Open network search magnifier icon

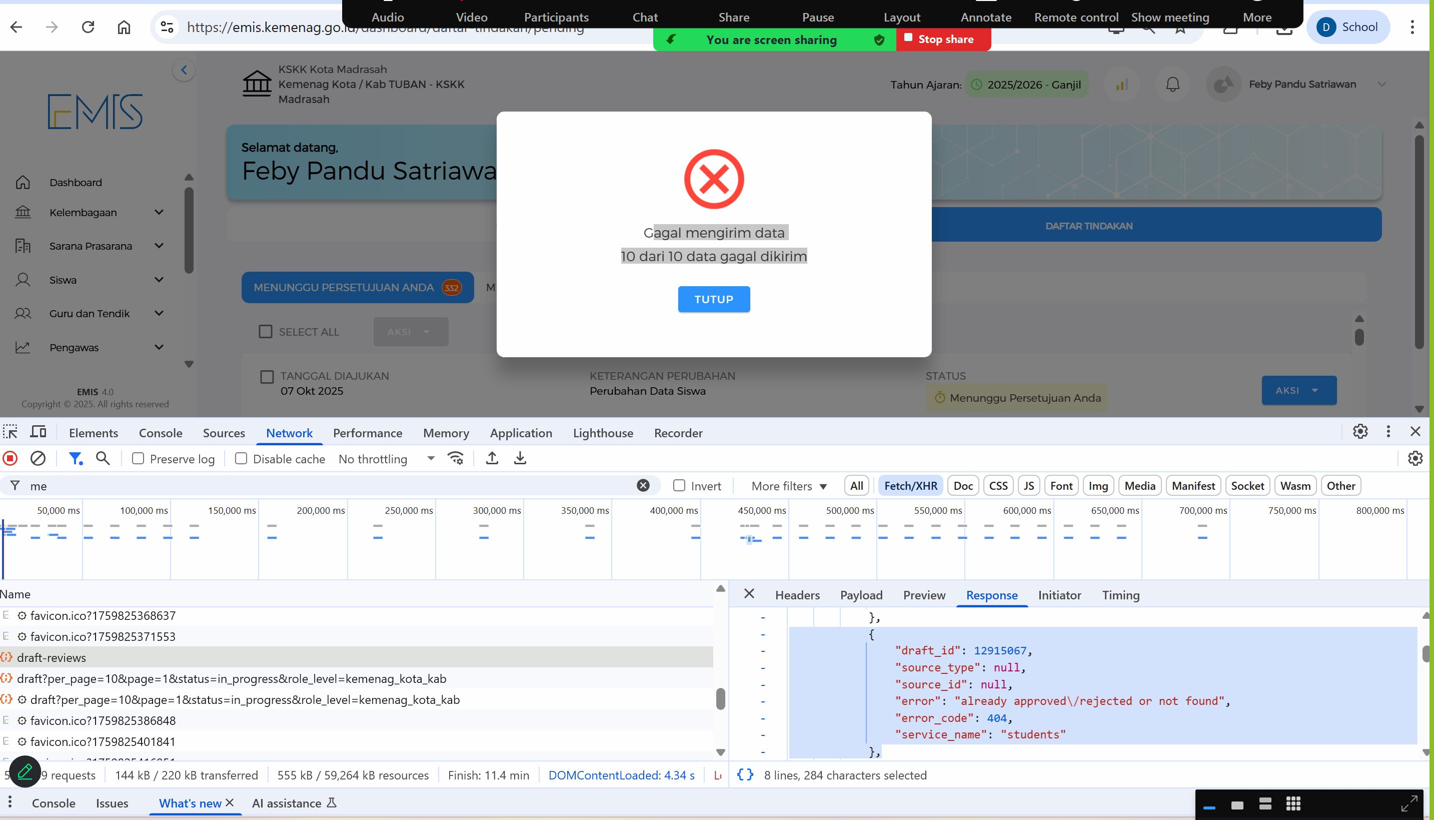point(103,458)
